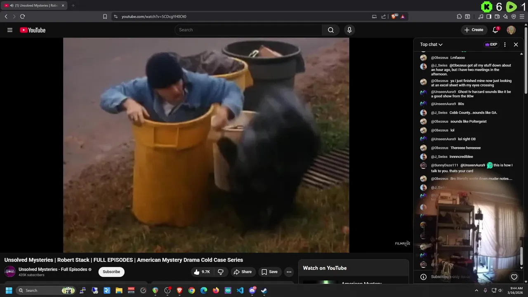Open the YouTube account avatar menu
The image size is (528, 297).
[511, 30]
